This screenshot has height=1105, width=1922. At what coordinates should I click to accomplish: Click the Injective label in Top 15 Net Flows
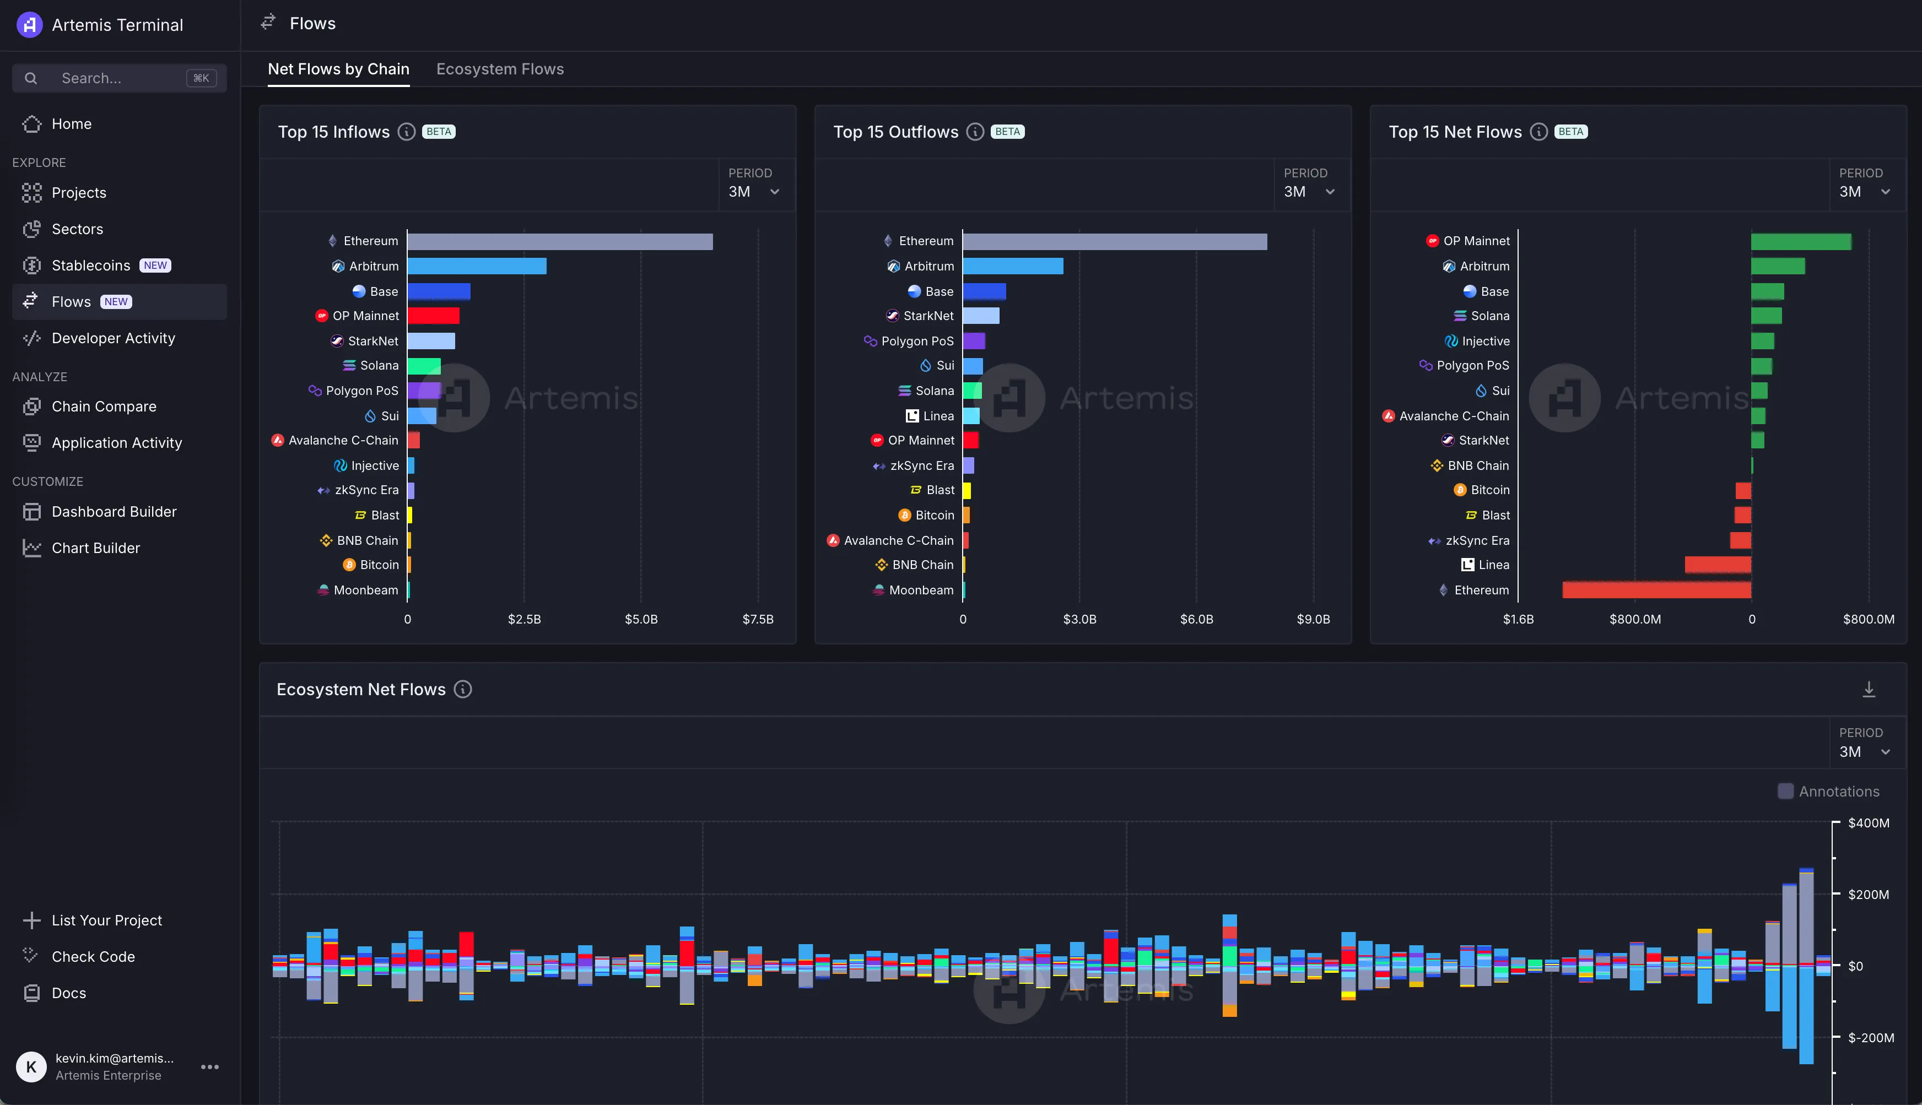tap(1486, 342)
